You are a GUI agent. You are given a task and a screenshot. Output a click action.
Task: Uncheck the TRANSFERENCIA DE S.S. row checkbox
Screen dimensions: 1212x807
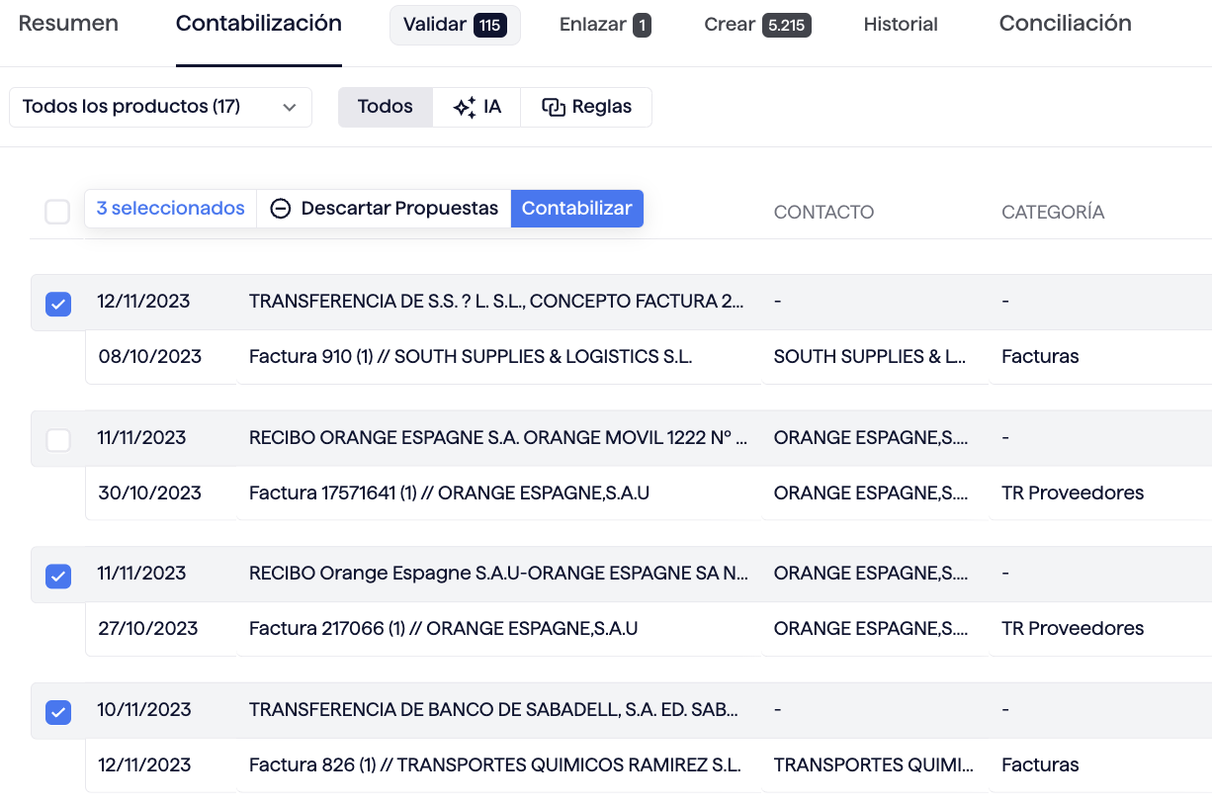coord(58,304)
